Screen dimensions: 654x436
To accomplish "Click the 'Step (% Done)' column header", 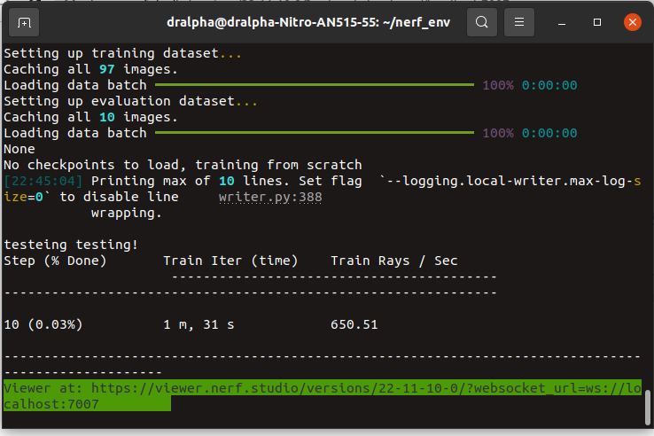I will [x=55, y=261].
